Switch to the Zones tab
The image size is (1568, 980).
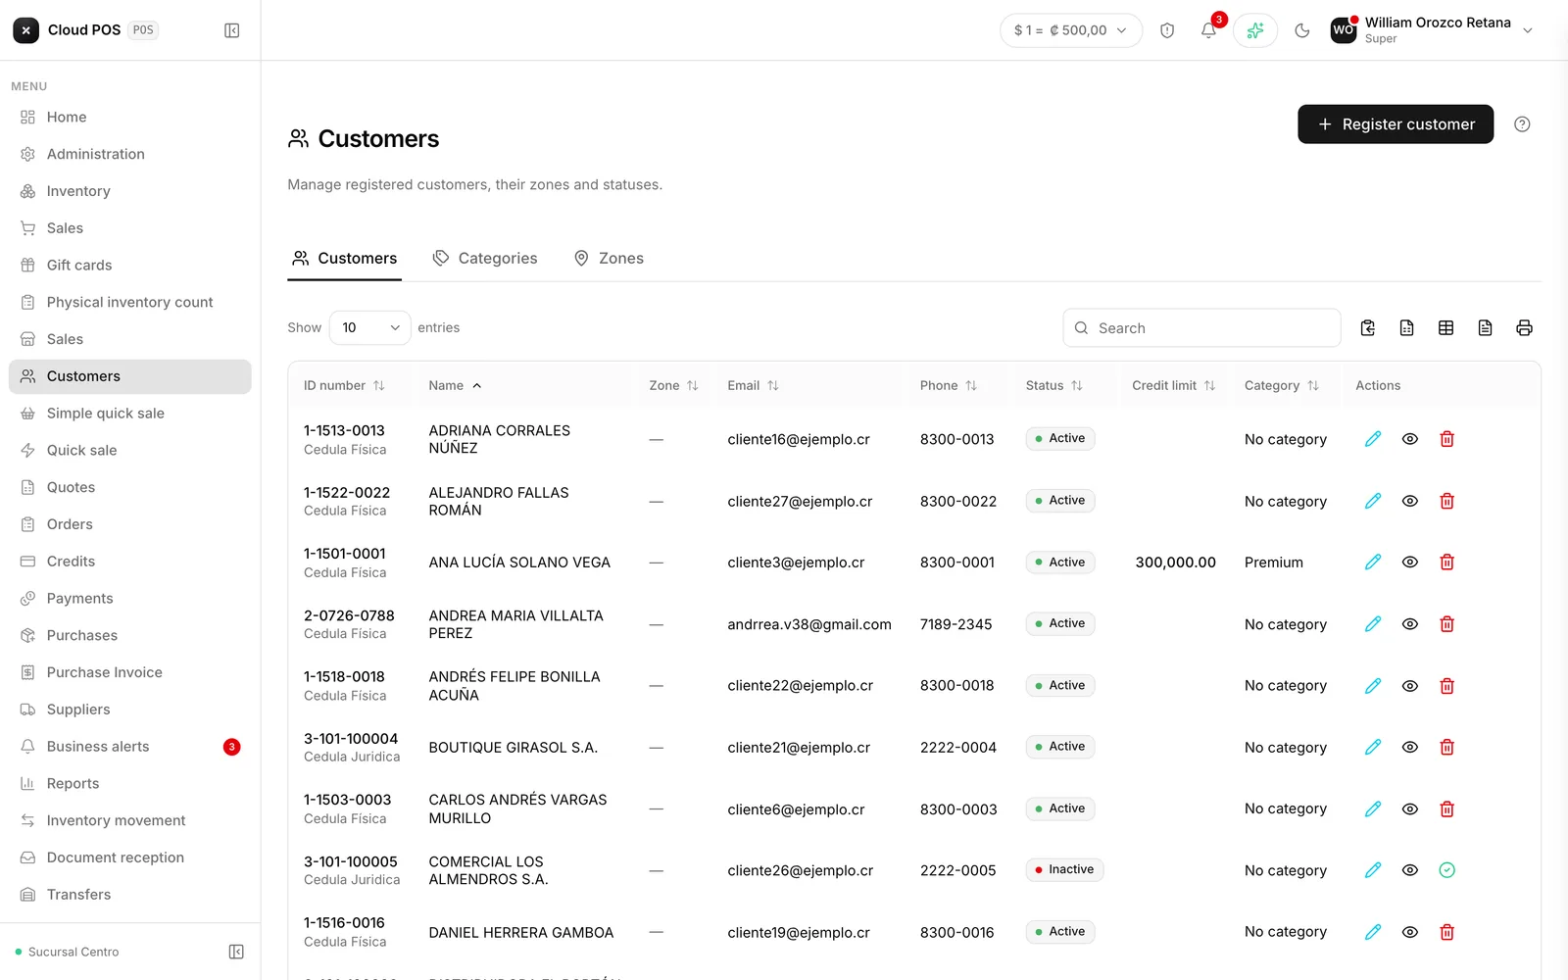[609, 259]
